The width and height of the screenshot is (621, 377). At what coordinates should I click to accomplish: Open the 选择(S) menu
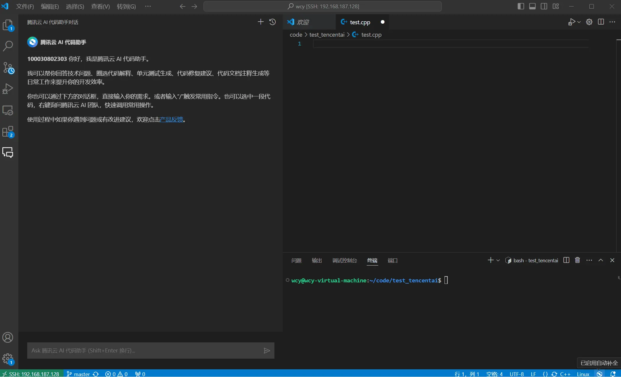pyautogui.click(x=75, y=7)
